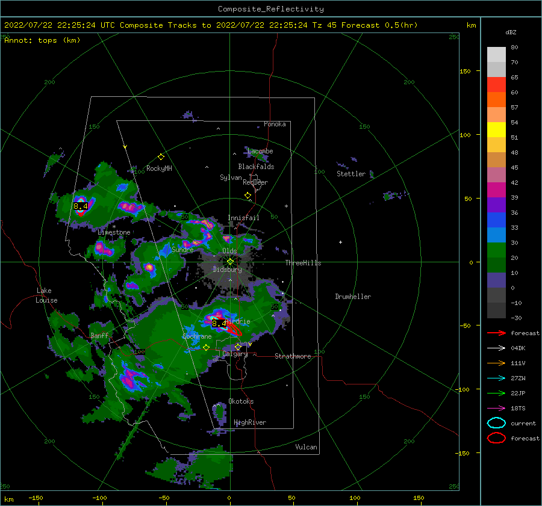Click the Drumheller city label

click(x=353, y=297)
